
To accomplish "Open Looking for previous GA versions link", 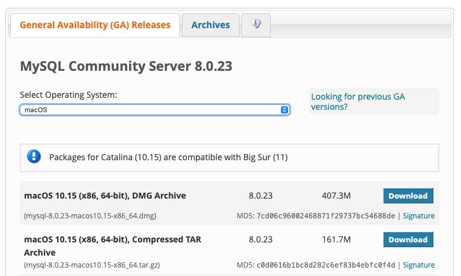I will click(x=358, y=101).
